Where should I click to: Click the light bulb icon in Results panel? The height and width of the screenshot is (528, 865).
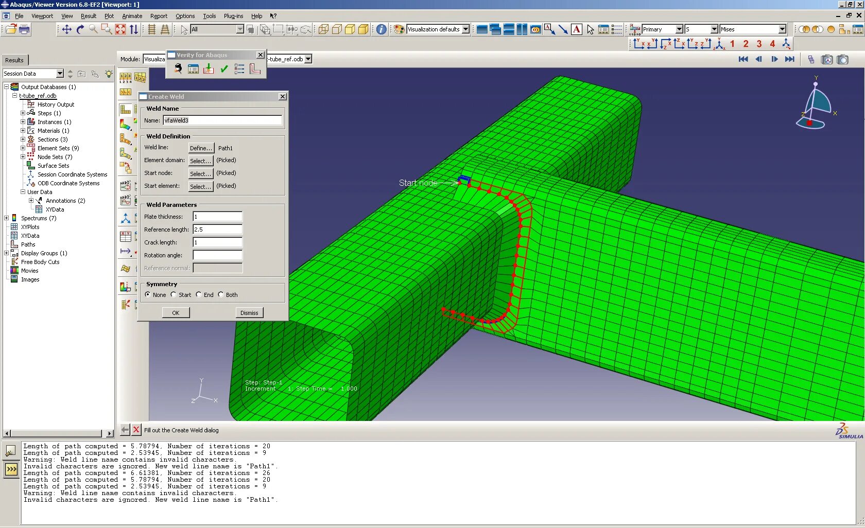click(x=109, y=74)
